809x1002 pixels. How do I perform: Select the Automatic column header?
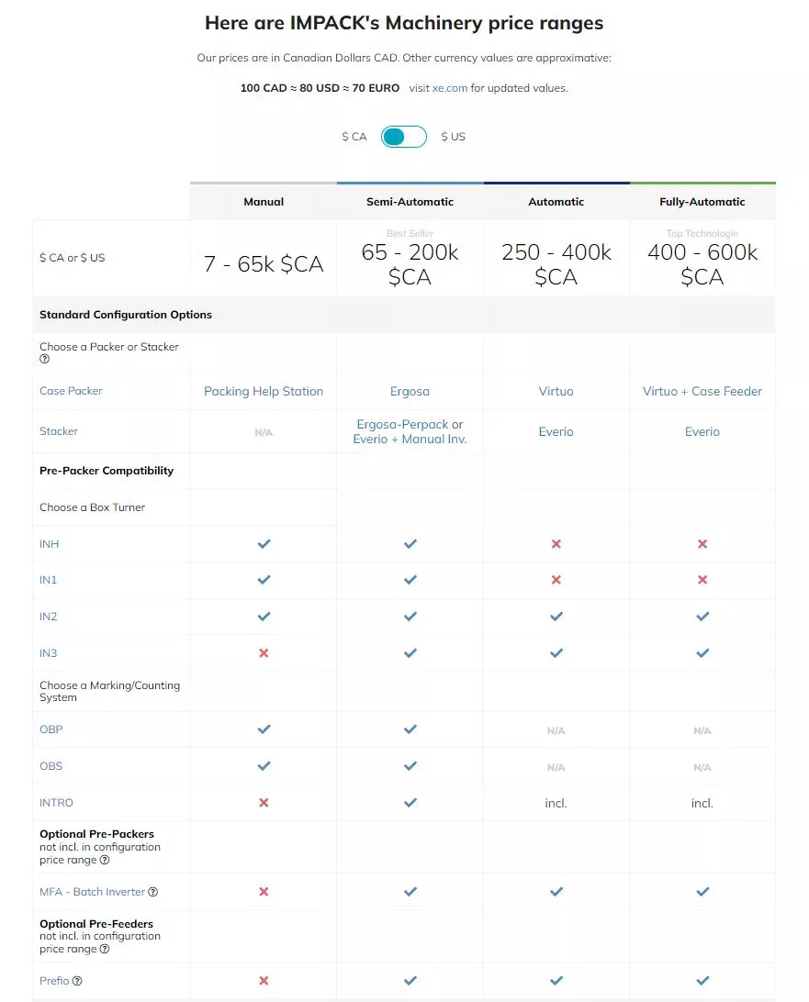coord(556,202)
